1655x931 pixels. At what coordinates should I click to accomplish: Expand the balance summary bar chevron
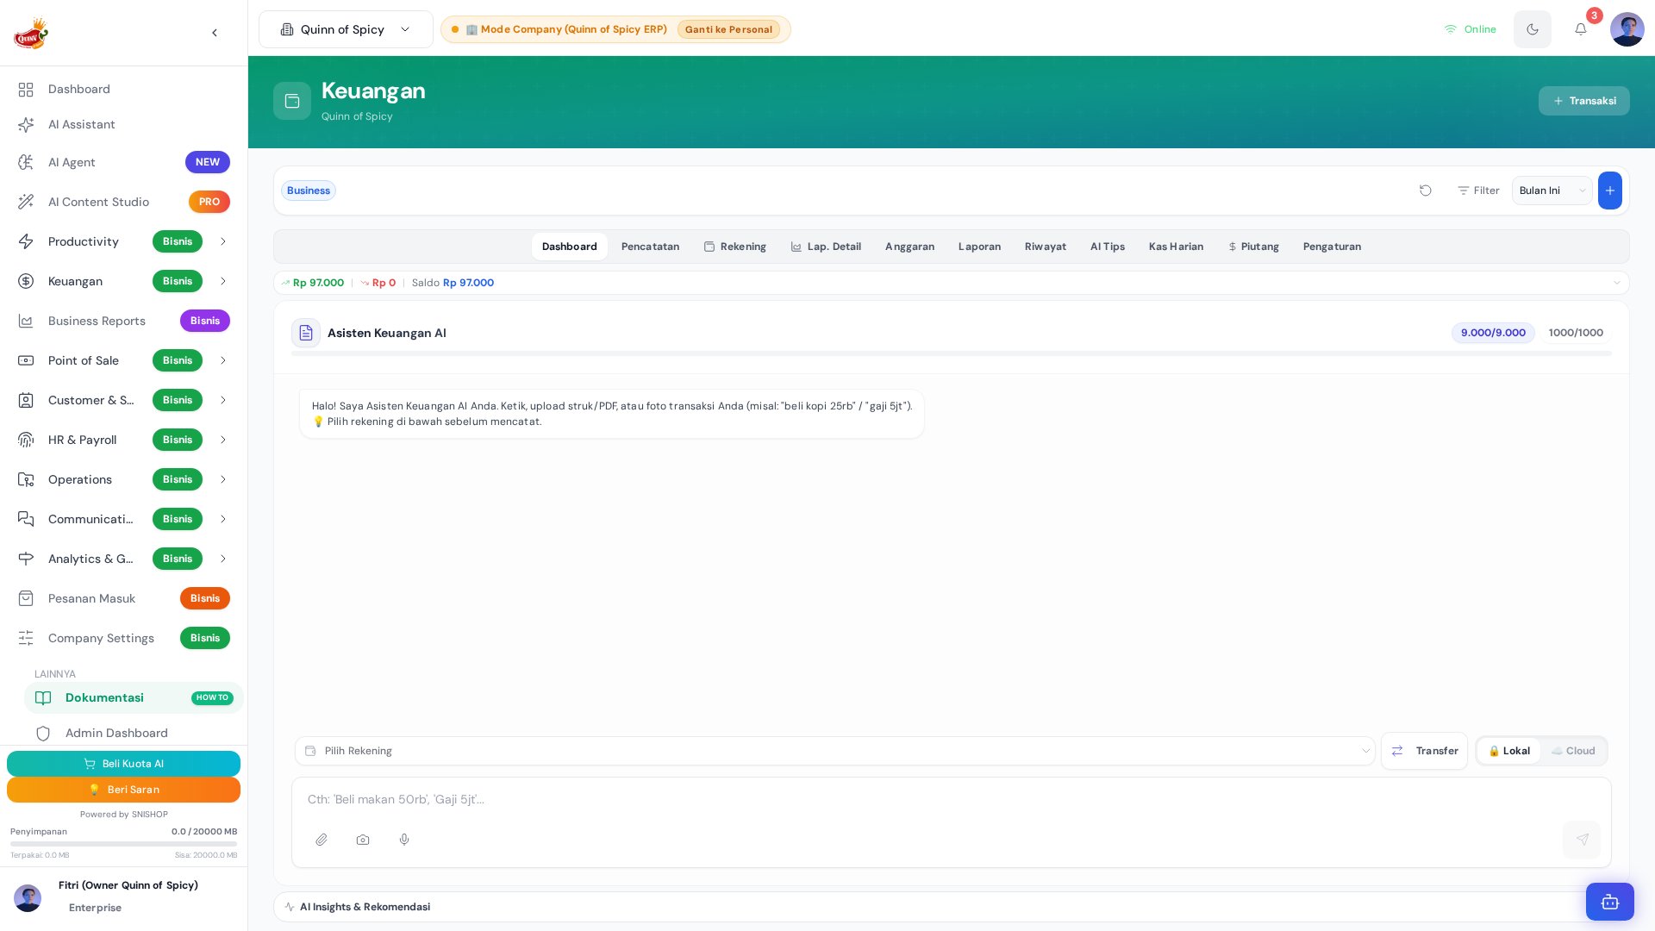click(1617, 283)
